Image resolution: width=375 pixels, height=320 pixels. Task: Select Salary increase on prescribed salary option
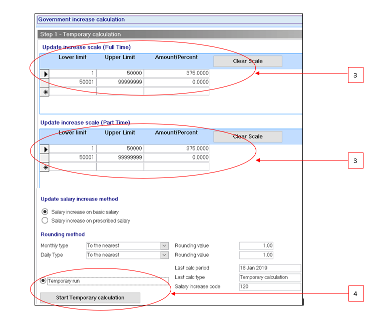tap(45, 220)
